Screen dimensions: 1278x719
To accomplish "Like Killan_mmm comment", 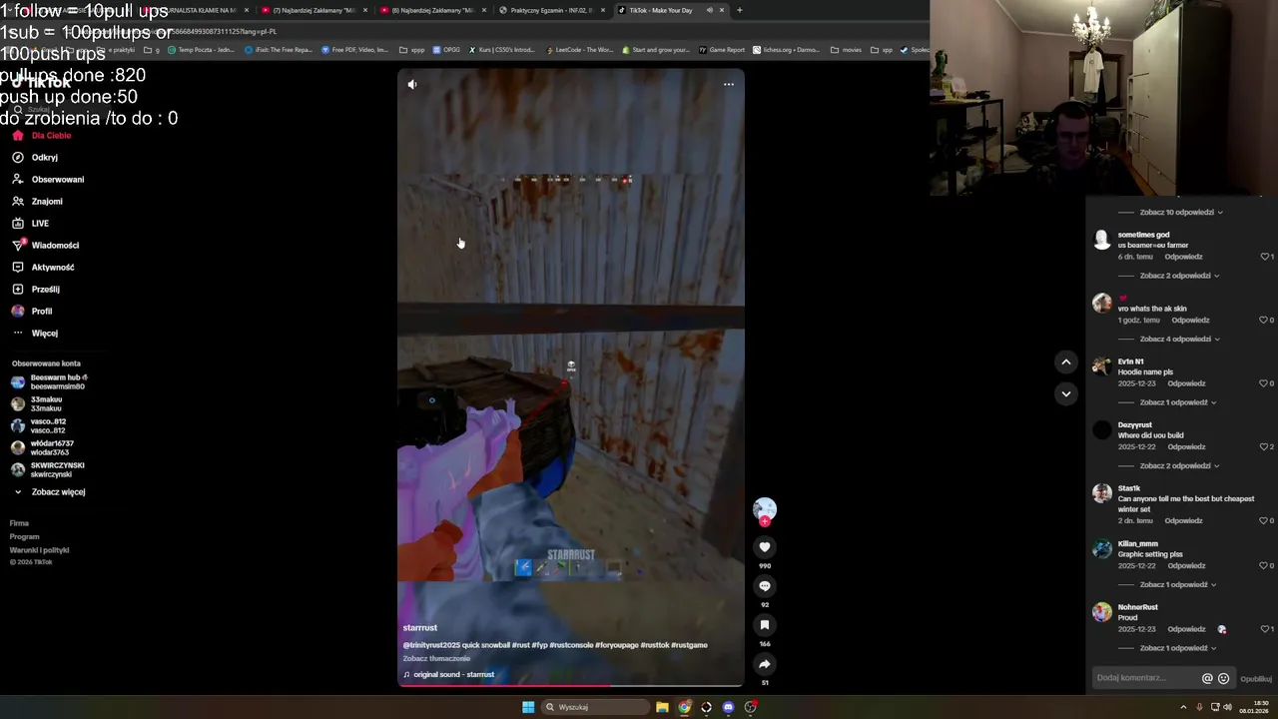I will (1265, 566).
